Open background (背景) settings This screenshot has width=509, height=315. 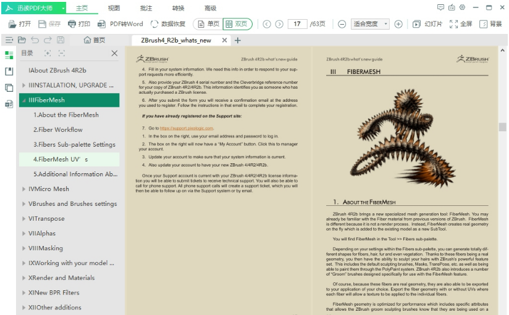(x=490, y=24)
